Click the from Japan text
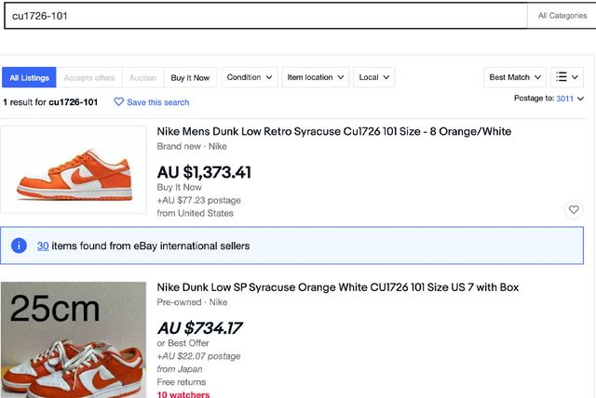Image resolution: width=596 pixels, height=398 pixels. click(x=180, y=369)
